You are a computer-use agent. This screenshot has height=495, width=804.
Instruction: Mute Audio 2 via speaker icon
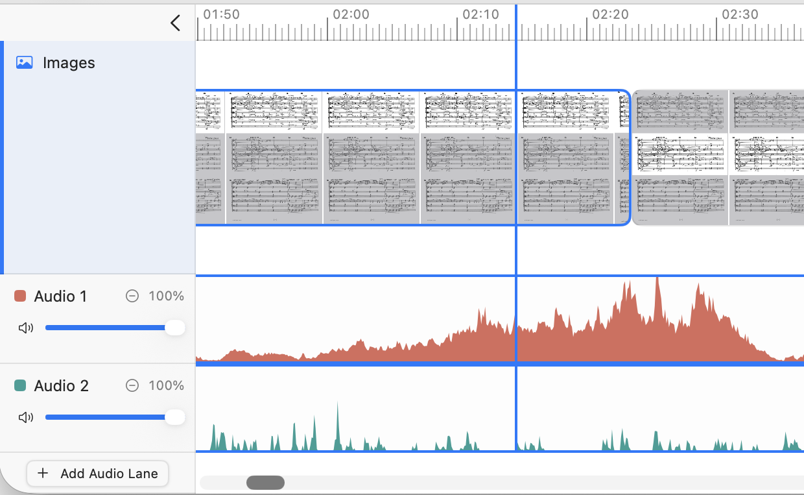click(x=26, y=417)
